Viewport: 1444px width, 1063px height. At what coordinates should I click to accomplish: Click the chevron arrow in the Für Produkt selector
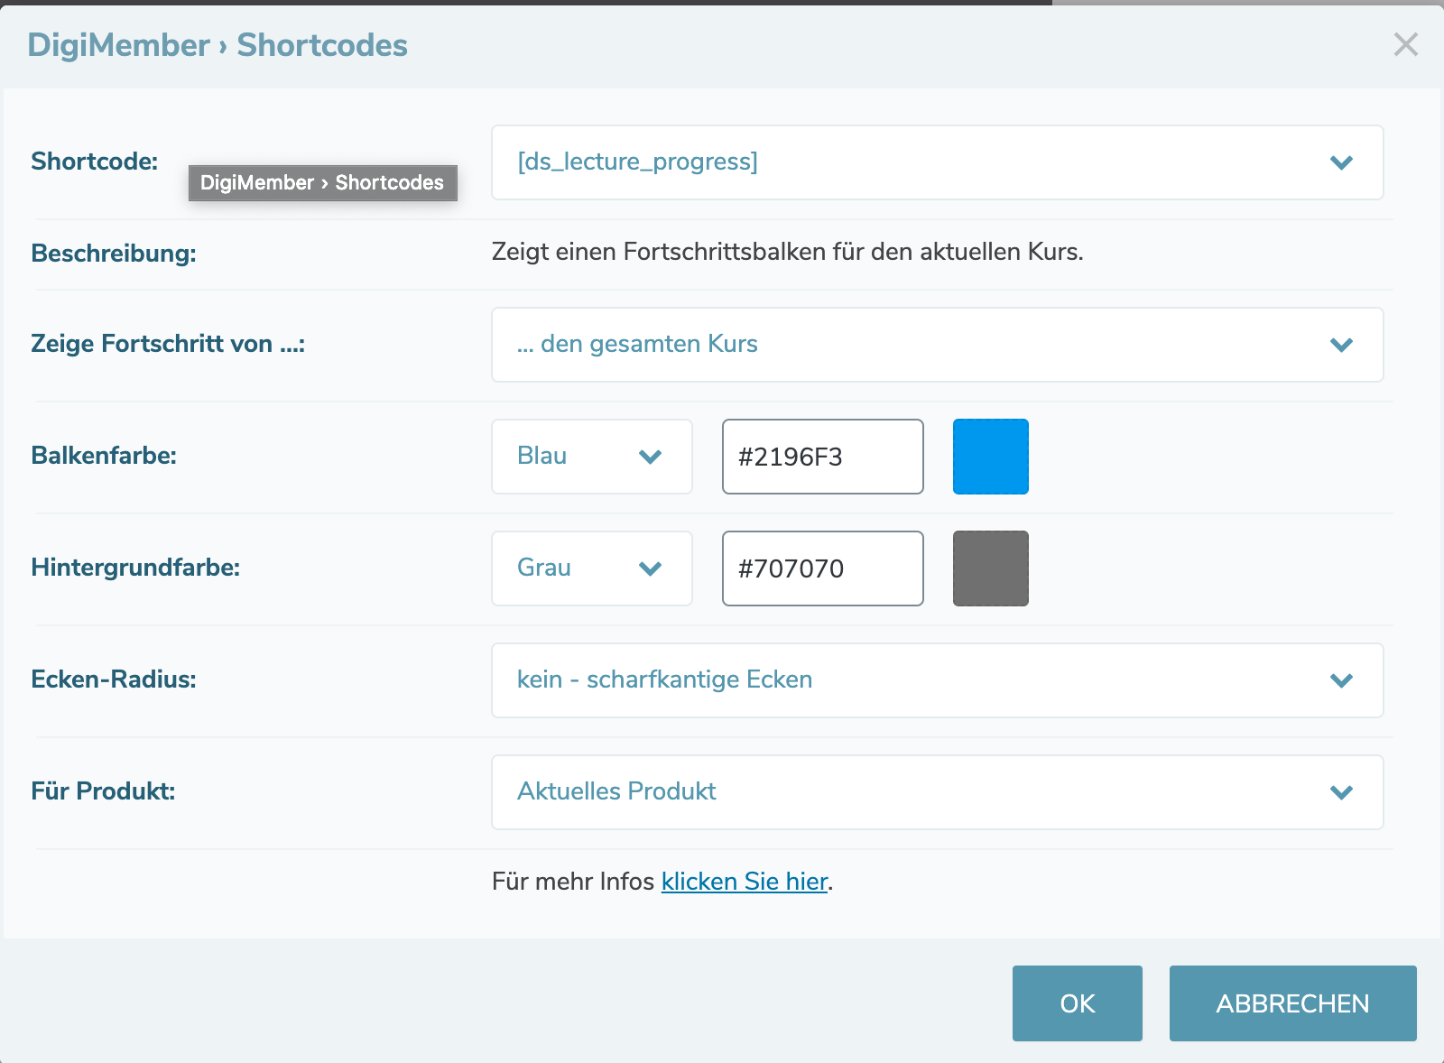1341,793
